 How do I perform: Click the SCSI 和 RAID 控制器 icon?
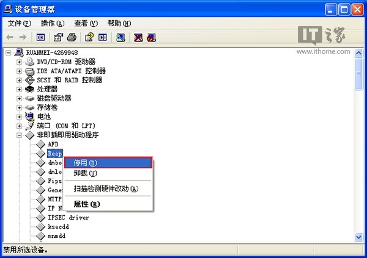(30, 80)
